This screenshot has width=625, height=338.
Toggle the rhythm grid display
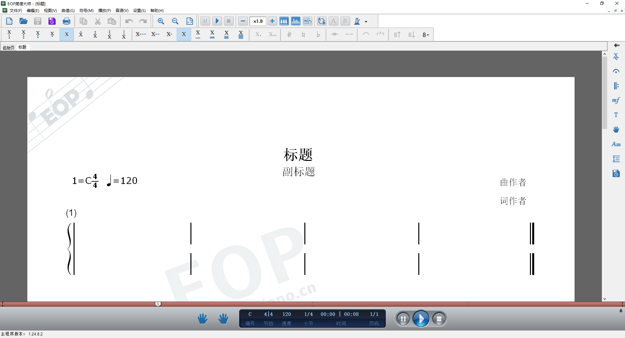(x=296, y=21)
